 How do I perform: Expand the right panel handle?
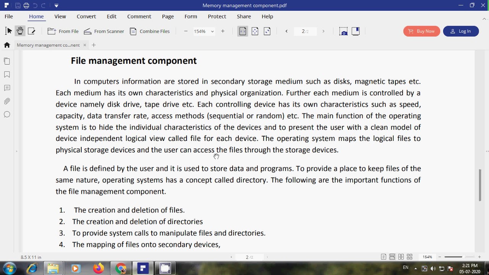click(487, 152)
